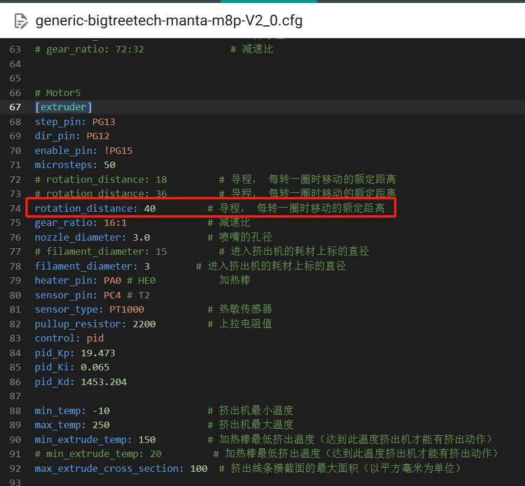Click the generic-bigtreetech-manta-m8p-V2_0.cfg file title
Screen dimensions: 525x486
[x=169, y=21]
